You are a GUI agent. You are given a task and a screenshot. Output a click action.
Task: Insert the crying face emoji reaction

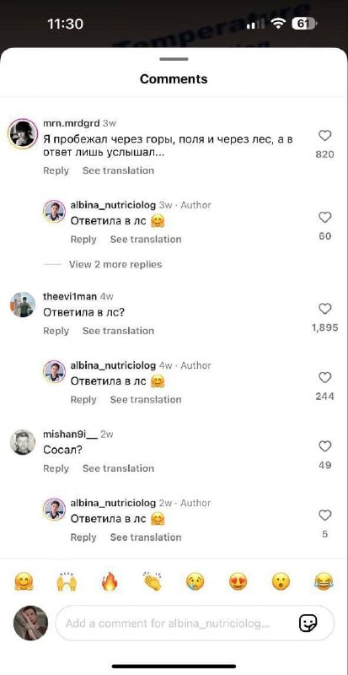click(x=195, y=582)
